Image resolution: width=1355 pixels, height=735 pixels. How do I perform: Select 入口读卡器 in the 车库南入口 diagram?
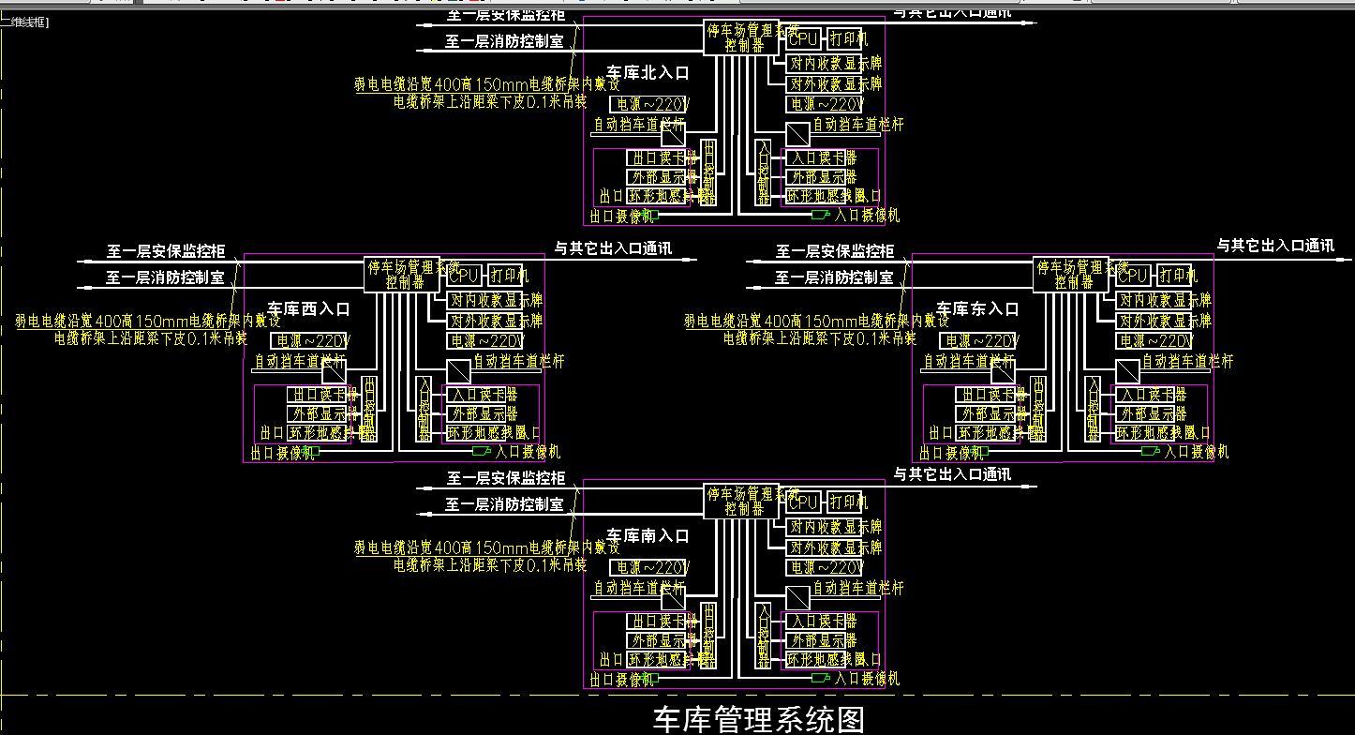click(x=821, y=621)
